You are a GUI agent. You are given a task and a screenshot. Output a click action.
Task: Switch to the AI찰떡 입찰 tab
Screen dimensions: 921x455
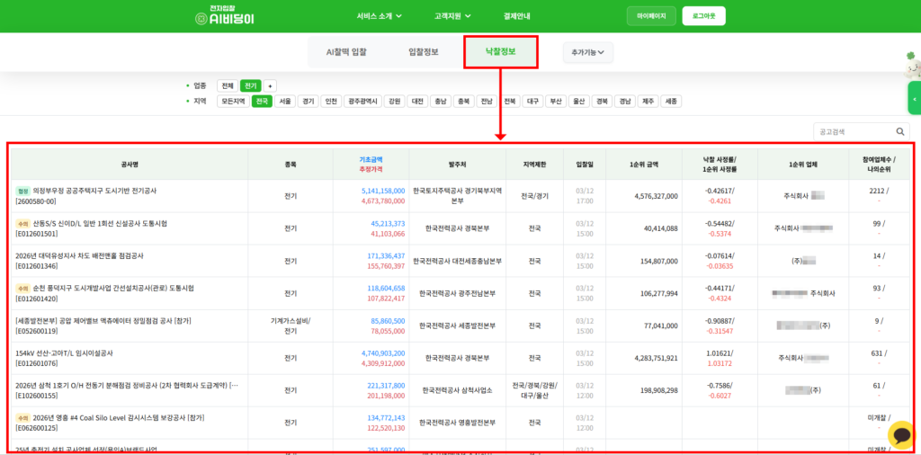[x=346, y=52]
